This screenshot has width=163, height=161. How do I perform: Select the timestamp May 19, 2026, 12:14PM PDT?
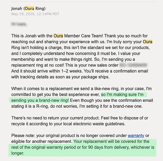click(35, 14)
